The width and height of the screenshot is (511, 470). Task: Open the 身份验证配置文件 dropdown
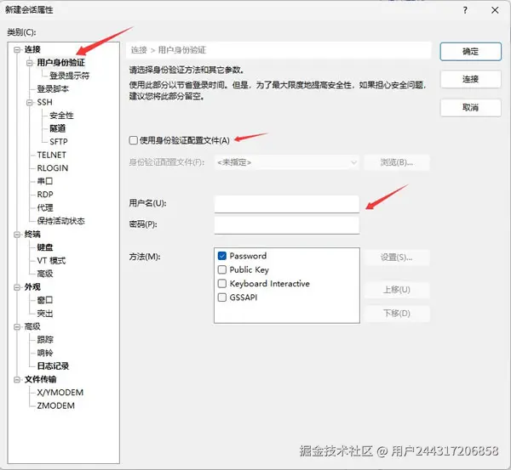(287, 162)
